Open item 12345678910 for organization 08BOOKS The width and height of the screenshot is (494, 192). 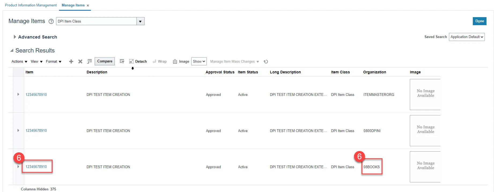click(x=36, y=167)
